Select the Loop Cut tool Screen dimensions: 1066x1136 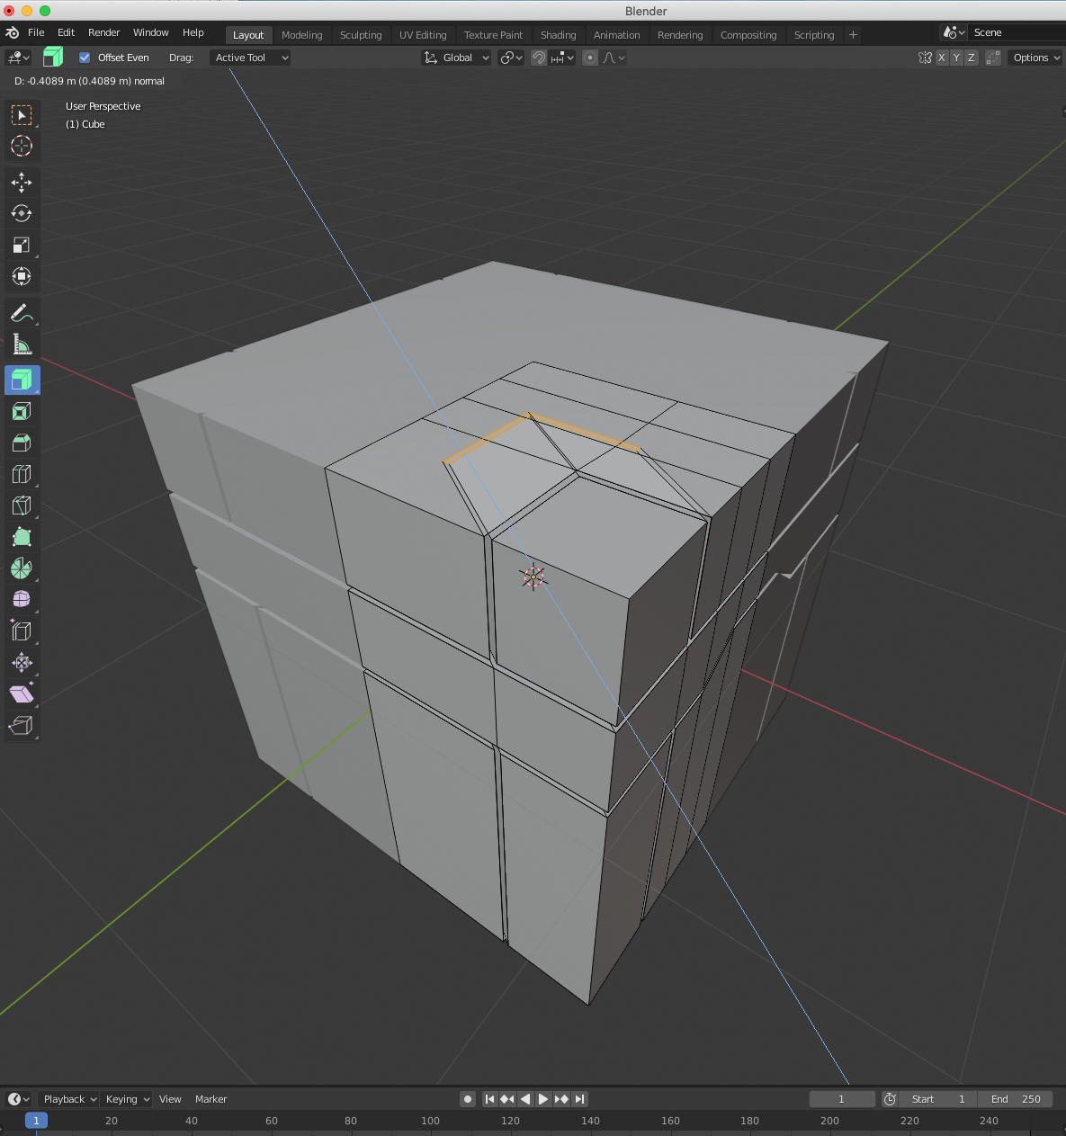(x=22, y=474)
